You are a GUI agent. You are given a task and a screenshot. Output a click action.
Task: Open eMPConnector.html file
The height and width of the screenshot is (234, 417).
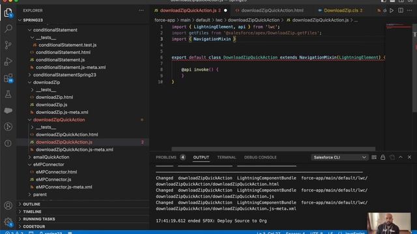click(57, 172)
